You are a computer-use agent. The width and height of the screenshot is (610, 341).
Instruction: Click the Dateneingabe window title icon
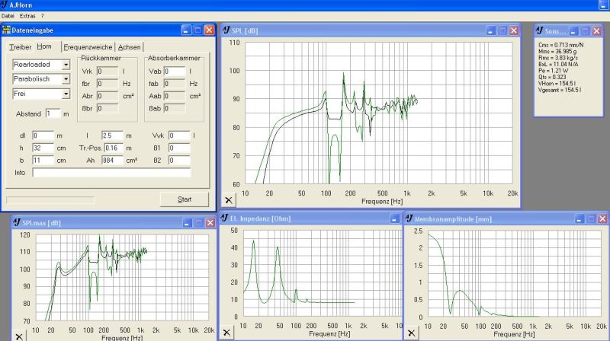click(x=7, y=30)
